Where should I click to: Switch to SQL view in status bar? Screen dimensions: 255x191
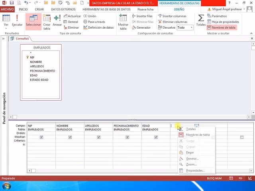[240, 178]
